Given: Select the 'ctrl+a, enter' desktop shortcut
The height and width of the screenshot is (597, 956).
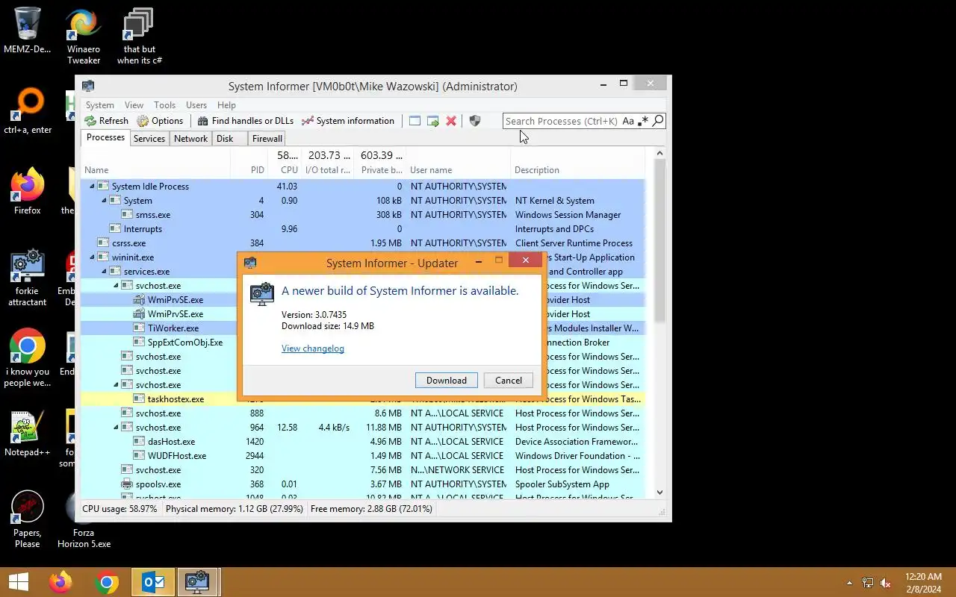Looking at the screenshot, I should (x=28, y=110).
